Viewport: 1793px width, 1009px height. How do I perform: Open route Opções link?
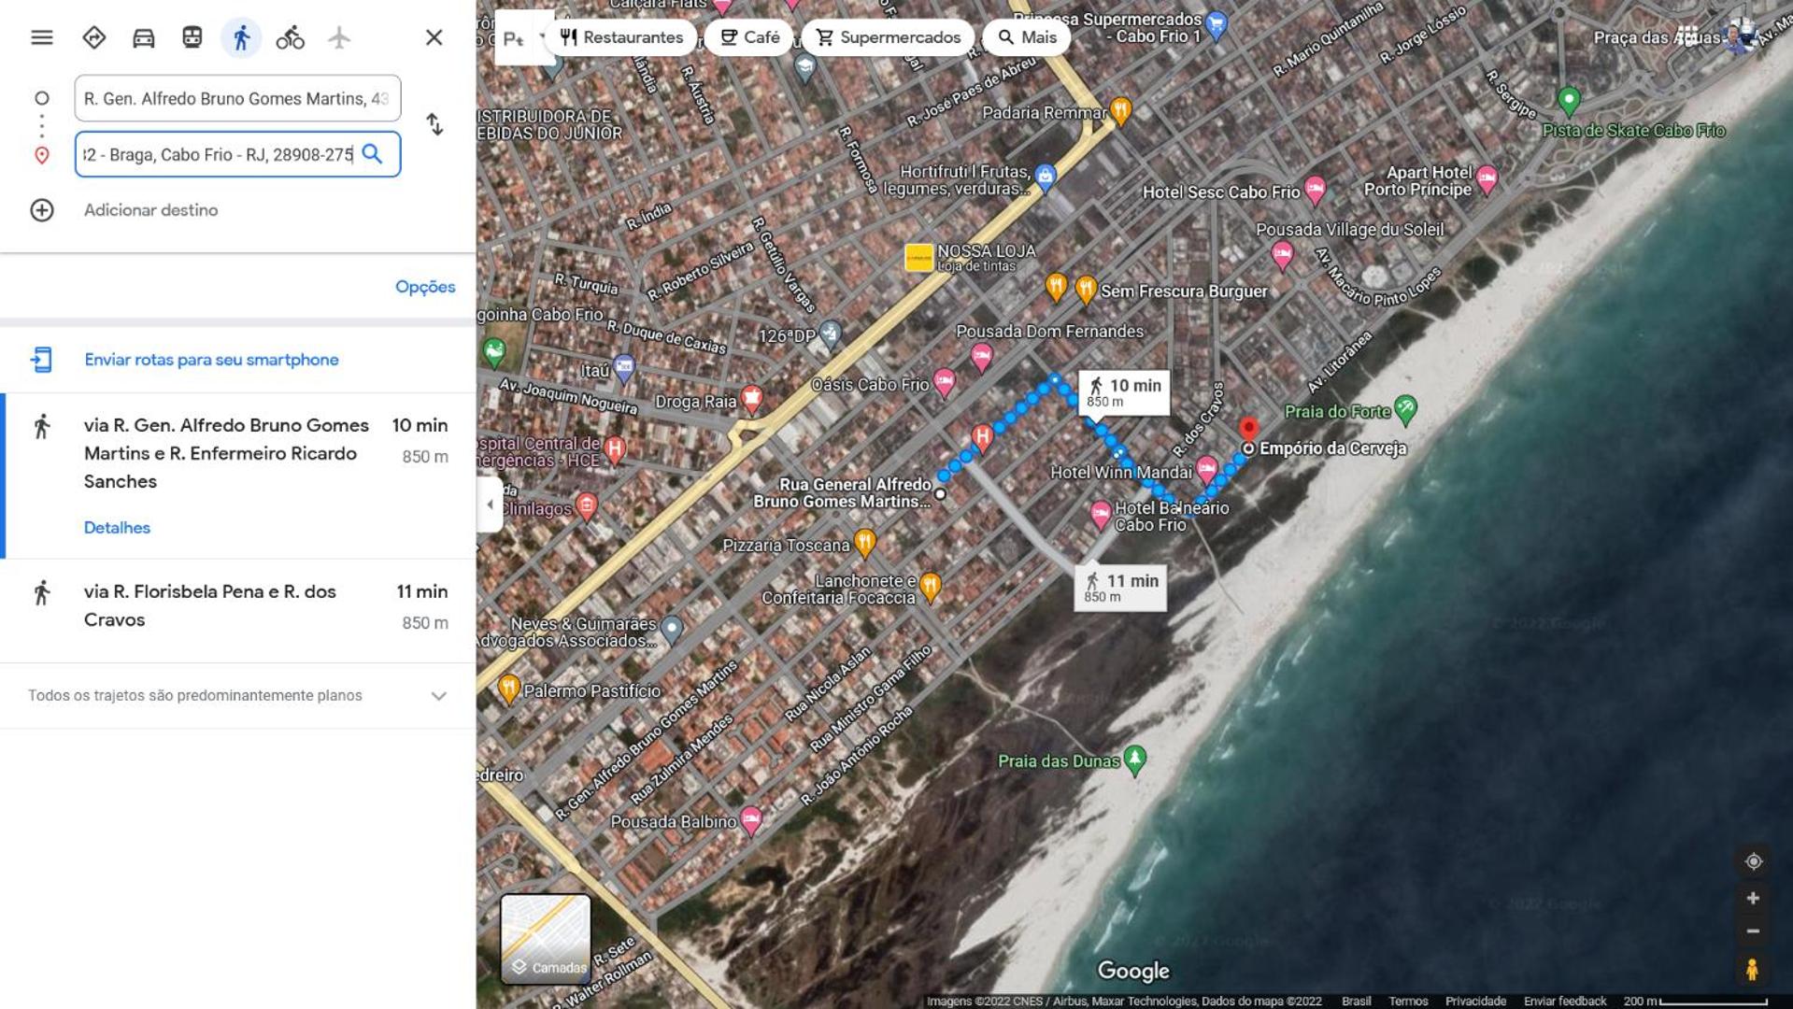point(425,287)
